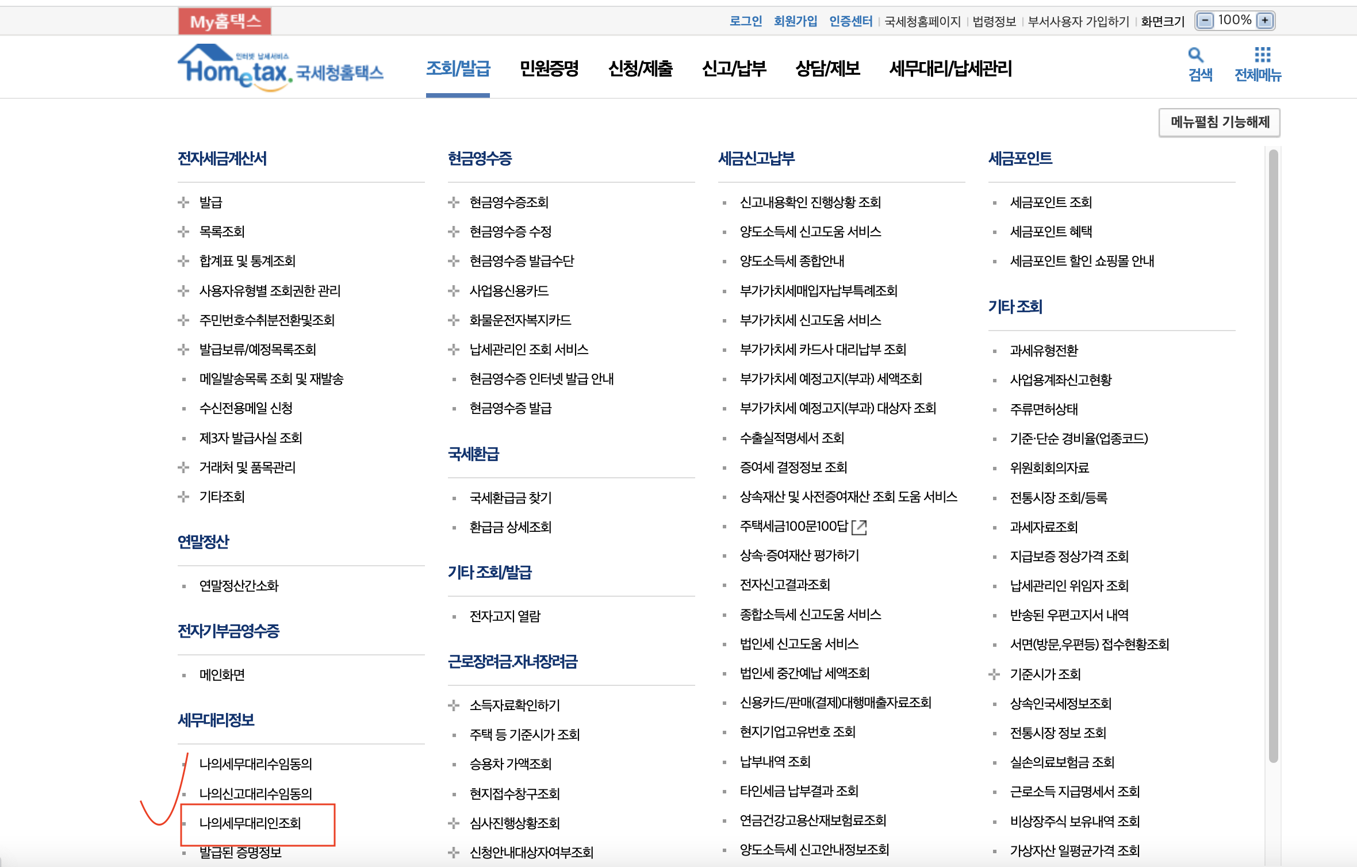Open the 신고/납부 menu tab

click(x=734, y=69)
